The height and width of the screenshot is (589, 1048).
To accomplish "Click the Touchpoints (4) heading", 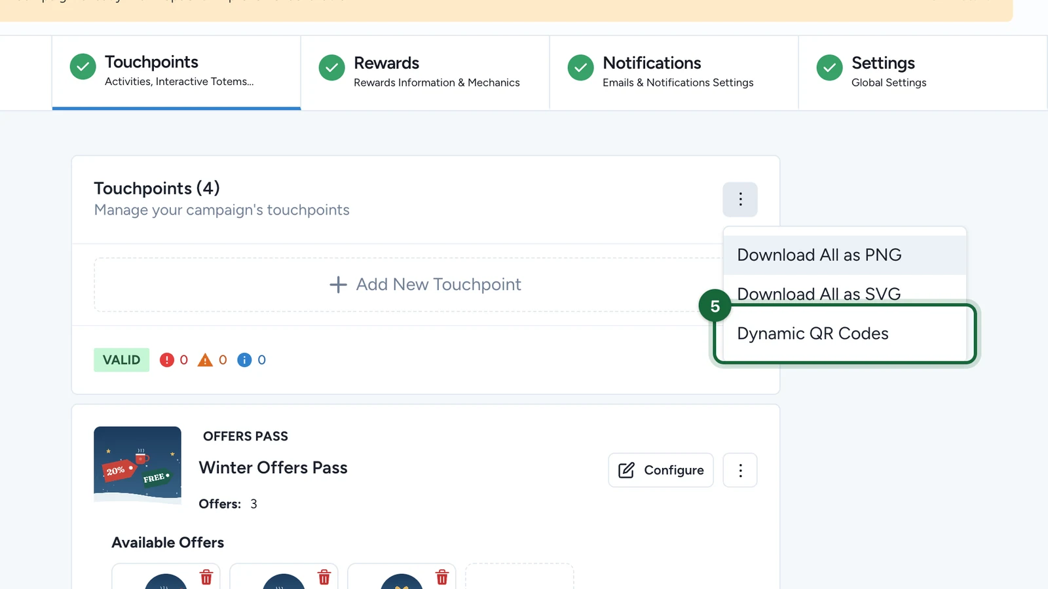I will coord(157,188).
